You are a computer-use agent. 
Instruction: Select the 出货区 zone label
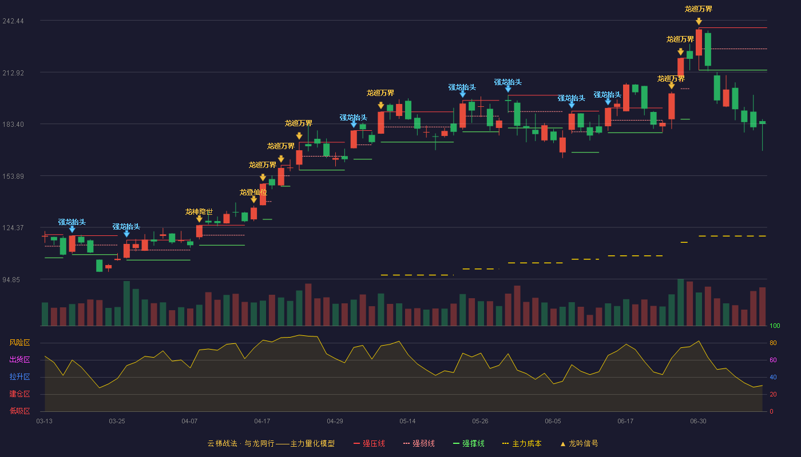(x=19, y=360)
